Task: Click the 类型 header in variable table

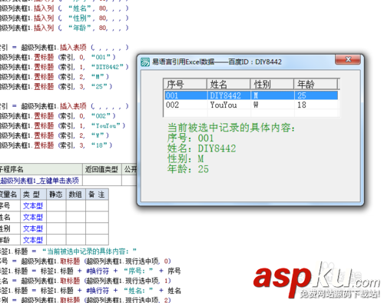Action: pyautogui.click(x=33, y=195)
